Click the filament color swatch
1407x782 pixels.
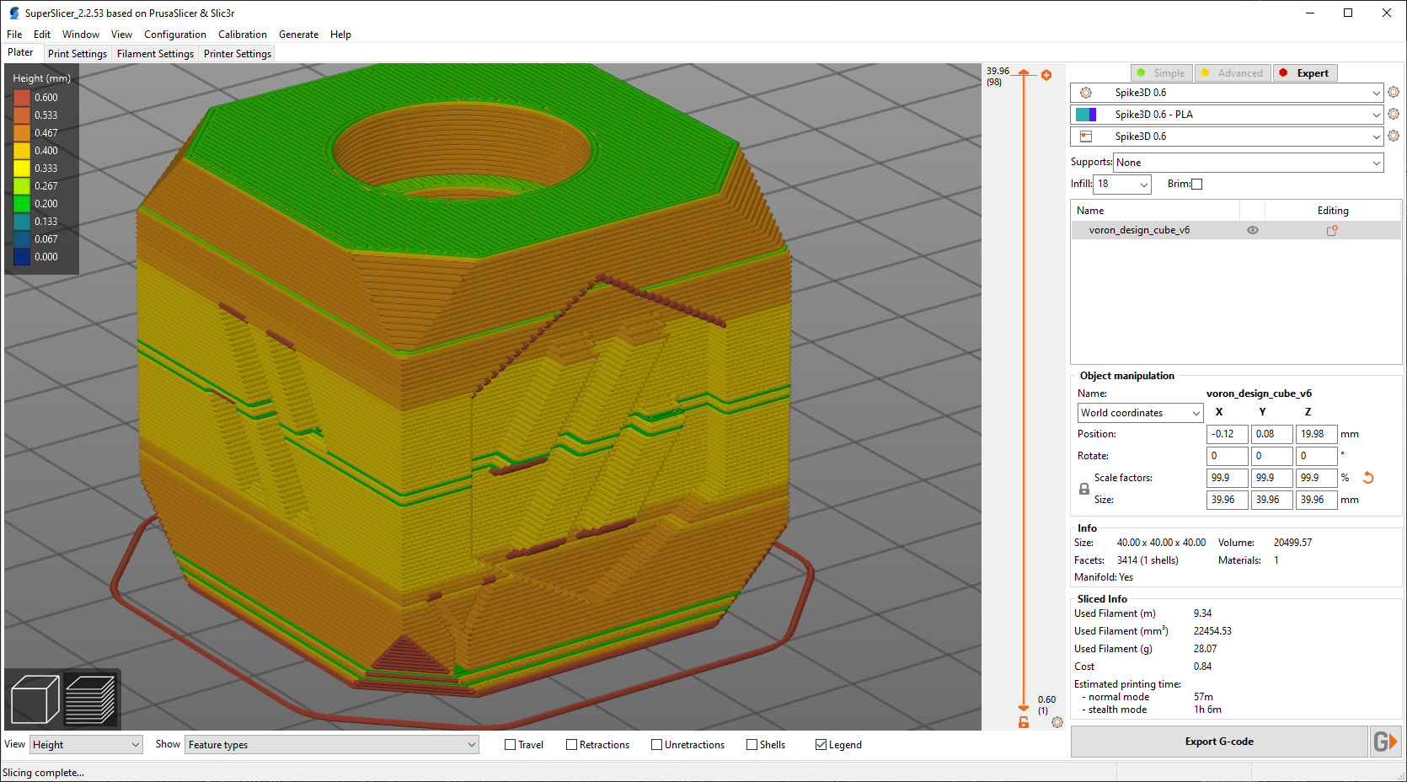click(x=1086, y=115)
